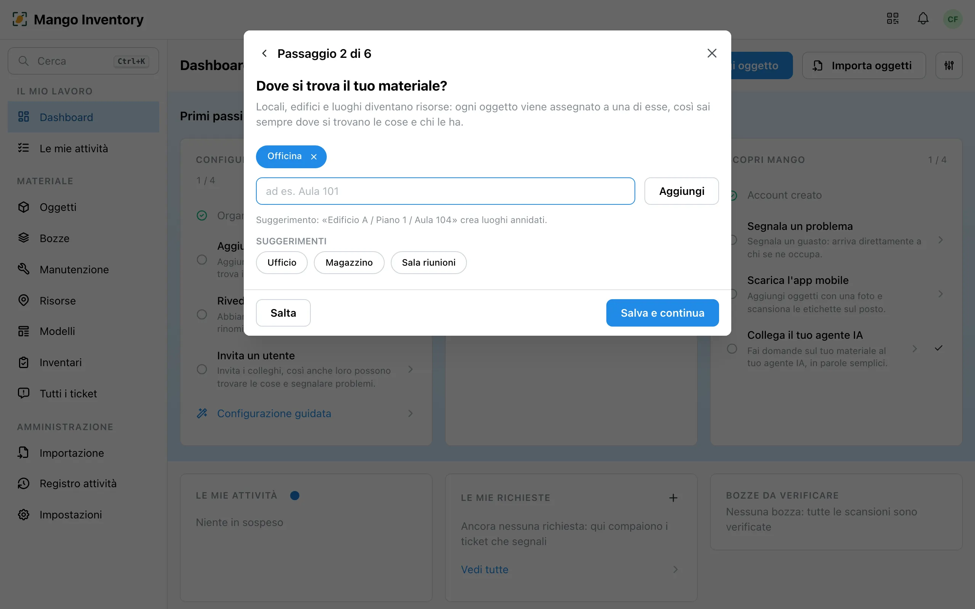
Task: Expand the Scarica l'app mobile chevron
Action: click(940, 294)
